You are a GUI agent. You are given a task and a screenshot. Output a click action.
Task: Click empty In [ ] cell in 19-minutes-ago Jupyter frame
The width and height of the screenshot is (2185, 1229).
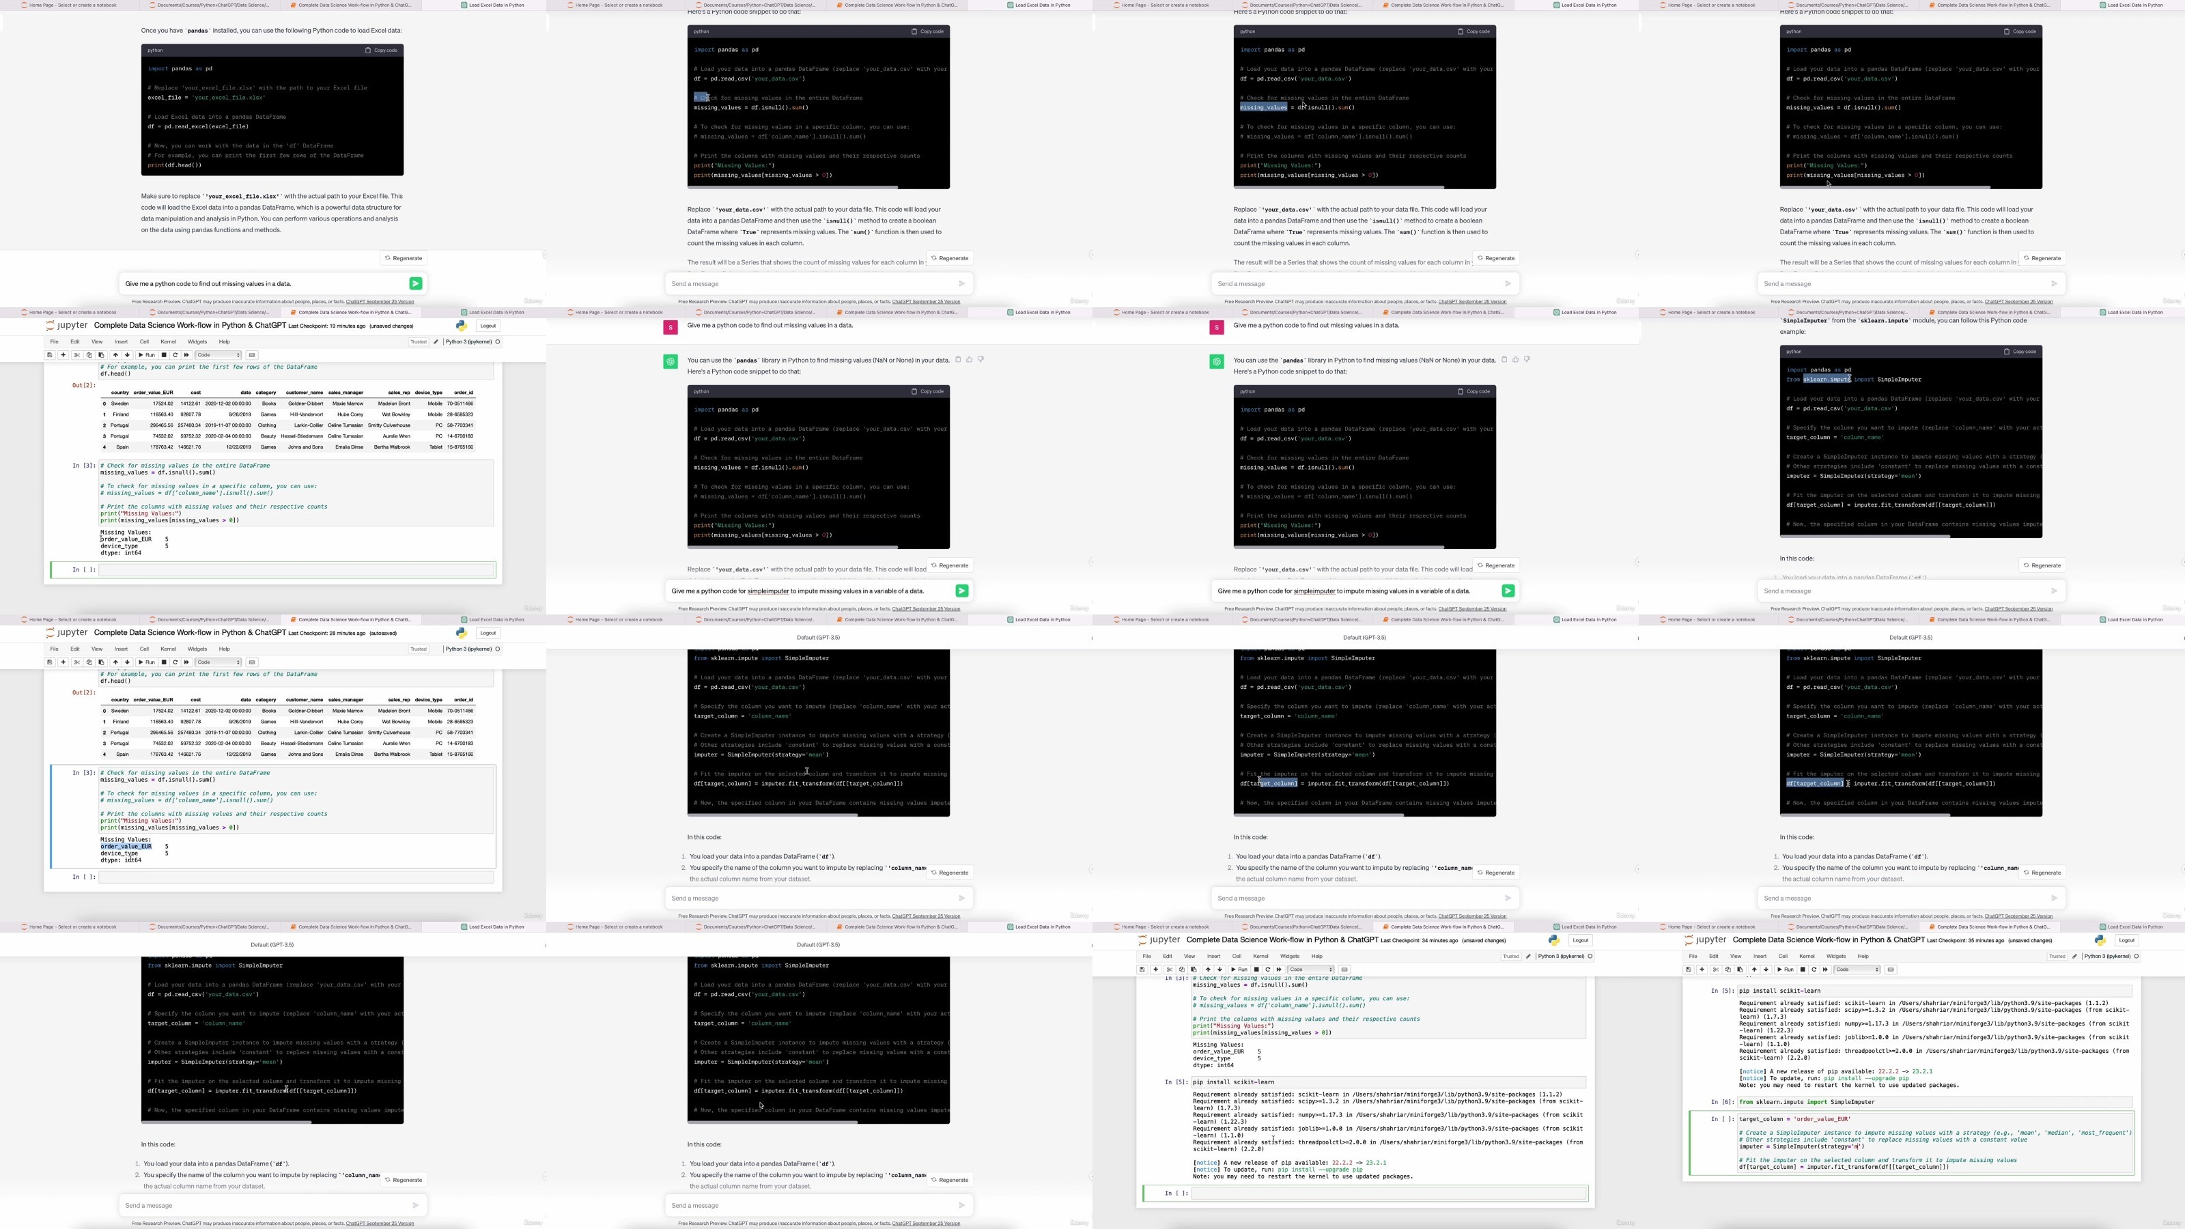pyautogui.click(x=297, y=570)
